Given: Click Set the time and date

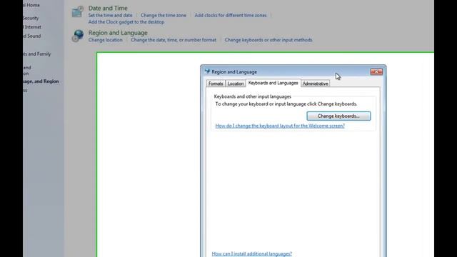Looking at the screenshot, I should [x=110, y=16].
